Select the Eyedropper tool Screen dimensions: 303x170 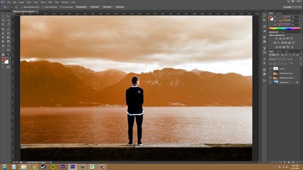(8, 25)
